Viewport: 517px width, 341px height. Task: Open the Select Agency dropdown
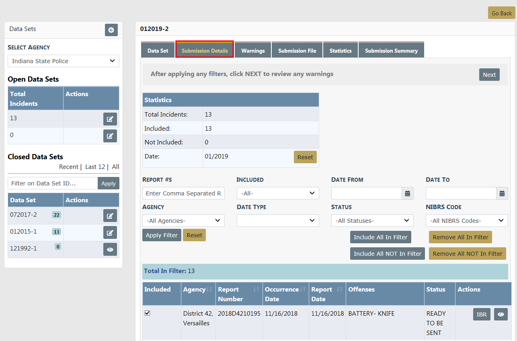(64, 61)
